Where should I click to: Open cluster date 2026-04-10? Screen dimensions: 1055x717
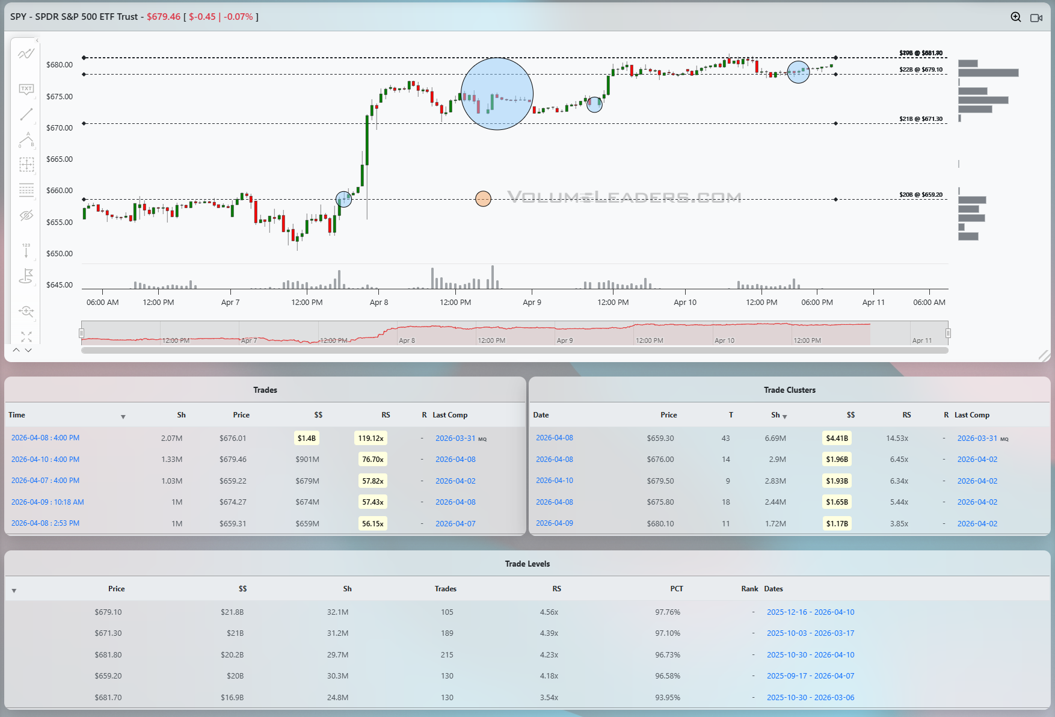point(555,481)
